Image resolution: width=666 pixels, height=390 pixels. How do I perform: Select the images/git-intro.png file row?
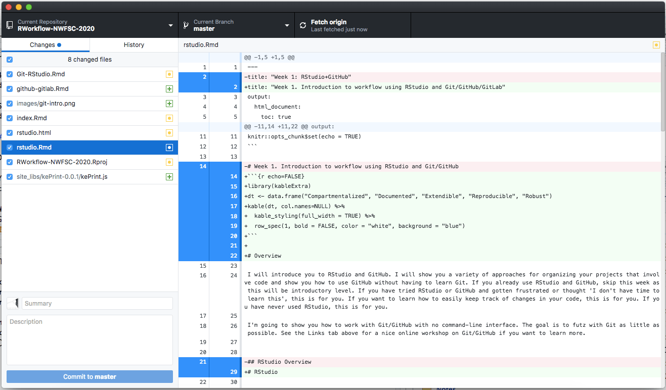pyautogui.click(x=90, y=104)
